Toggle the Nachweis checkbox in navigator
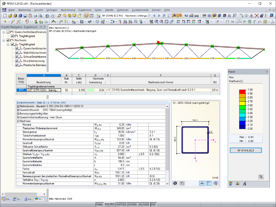 point(8,40)
